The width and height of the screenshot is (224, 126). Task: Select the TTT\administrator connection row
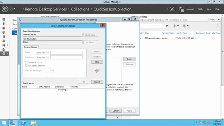(x=181, y=38)
